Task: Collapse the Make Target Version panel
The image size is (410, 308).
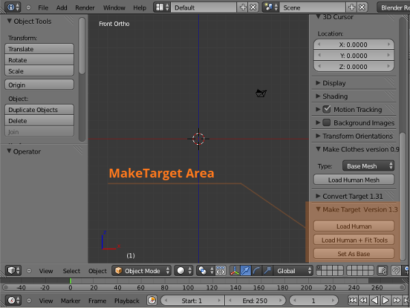Action: tap(318, 209)
